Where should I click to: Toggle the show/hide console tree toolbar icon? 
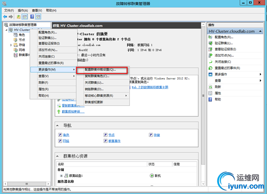point(25,17)
